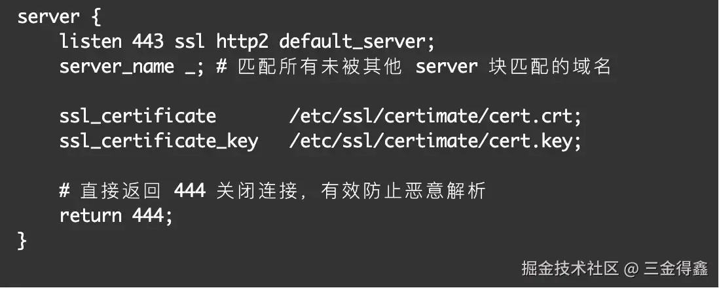
Task: Click the text 有效防止恶意解析
Action: (x=403, y=190)
